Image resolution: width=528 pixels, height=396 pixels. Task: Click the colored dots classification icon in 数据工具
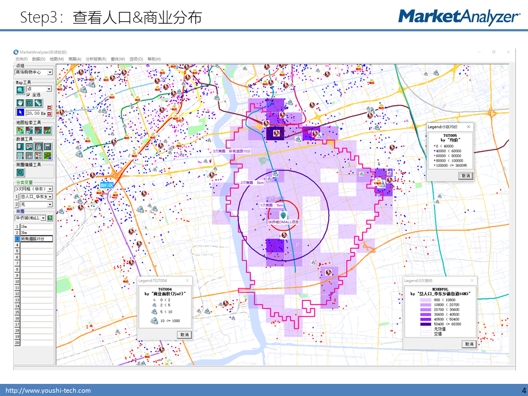point(38,156)
